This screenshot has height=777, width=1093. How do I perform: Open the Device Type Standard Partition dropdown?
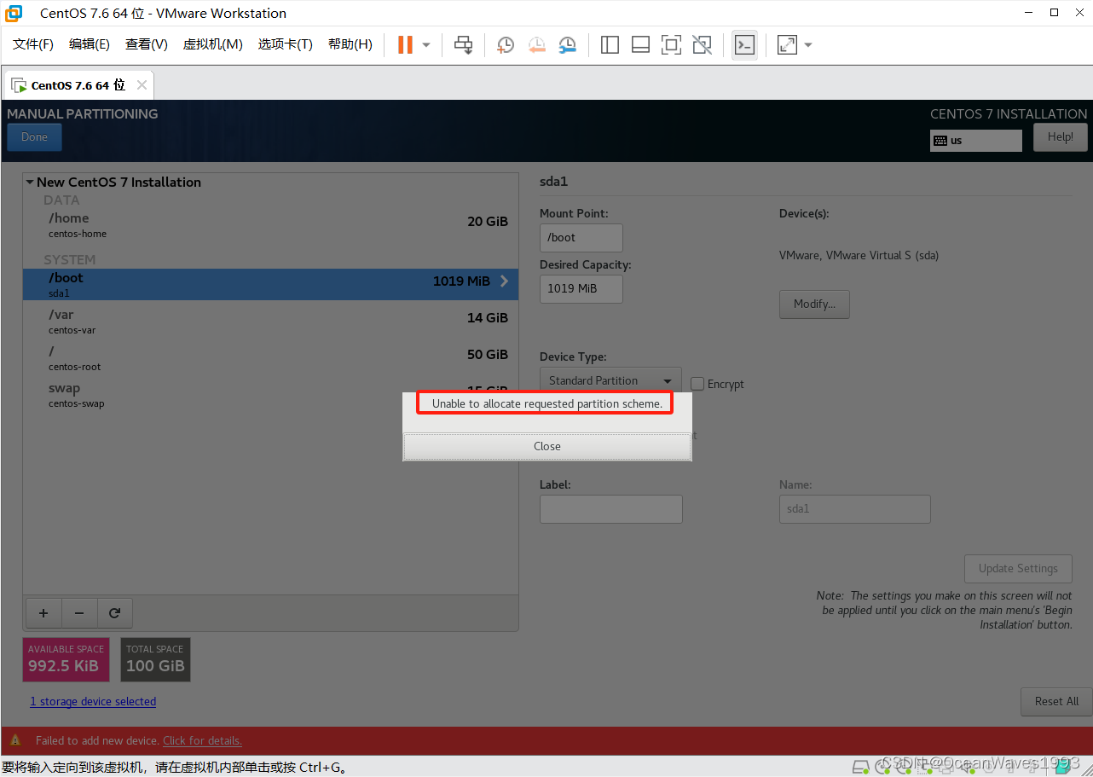coord(610,380)
